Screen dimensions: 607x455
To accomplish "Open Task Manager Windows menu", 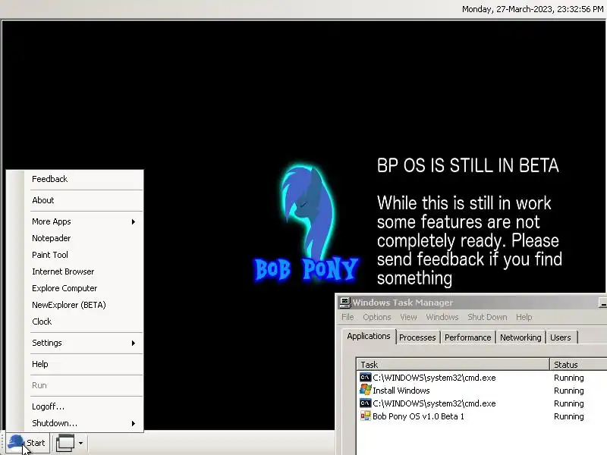I will tap(442, 317).
